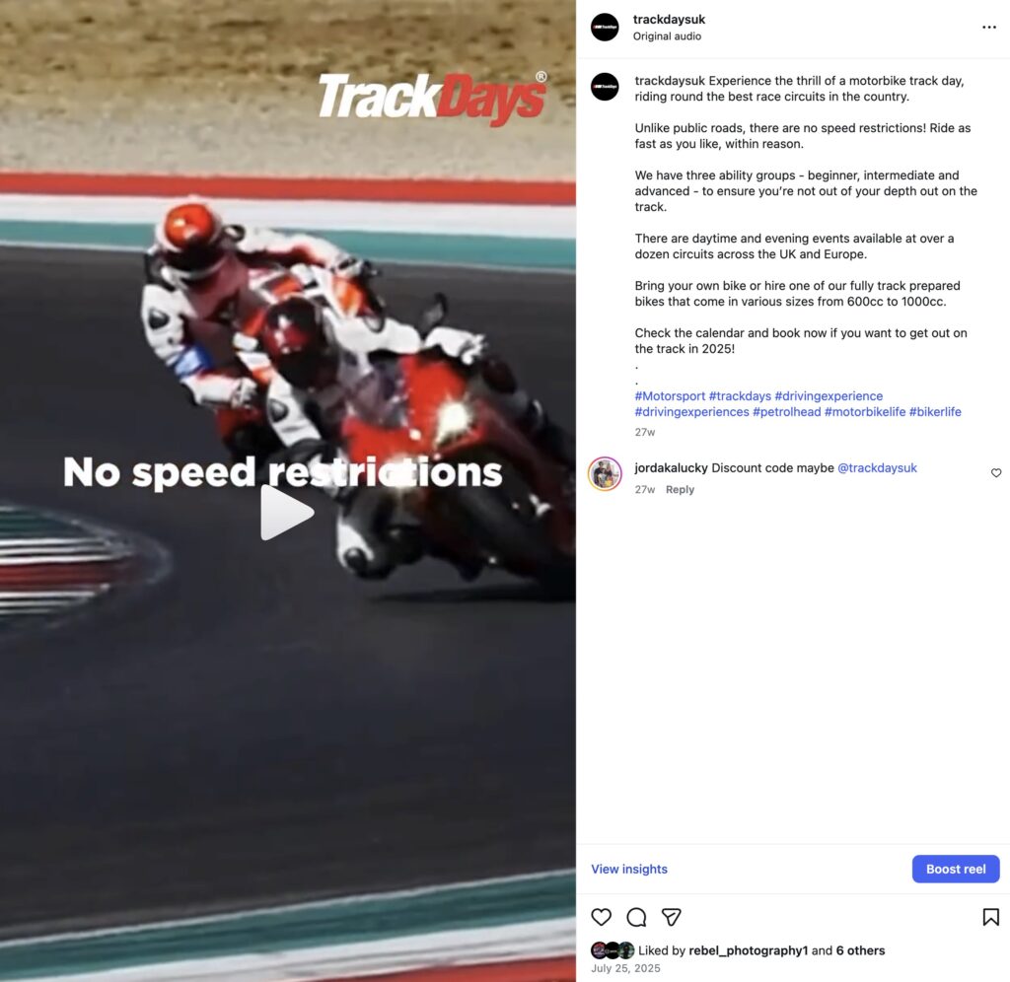Click the comment speech bubble icon
1010x982 pixels.
[636, 916]
